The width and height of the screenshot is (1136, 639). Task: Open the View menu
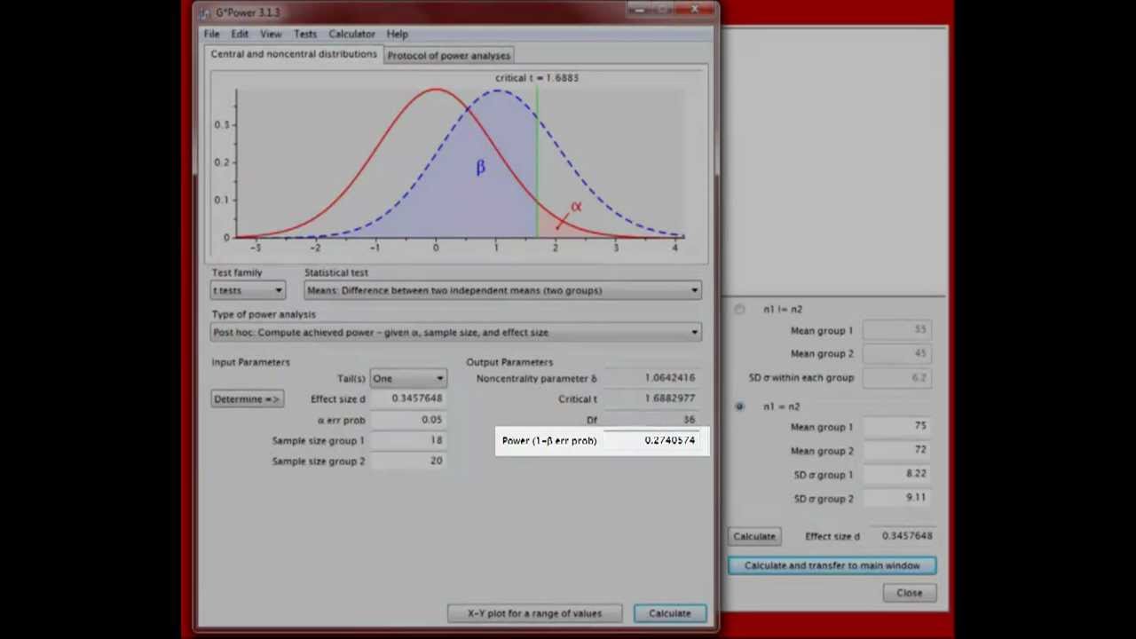point(271,34)
